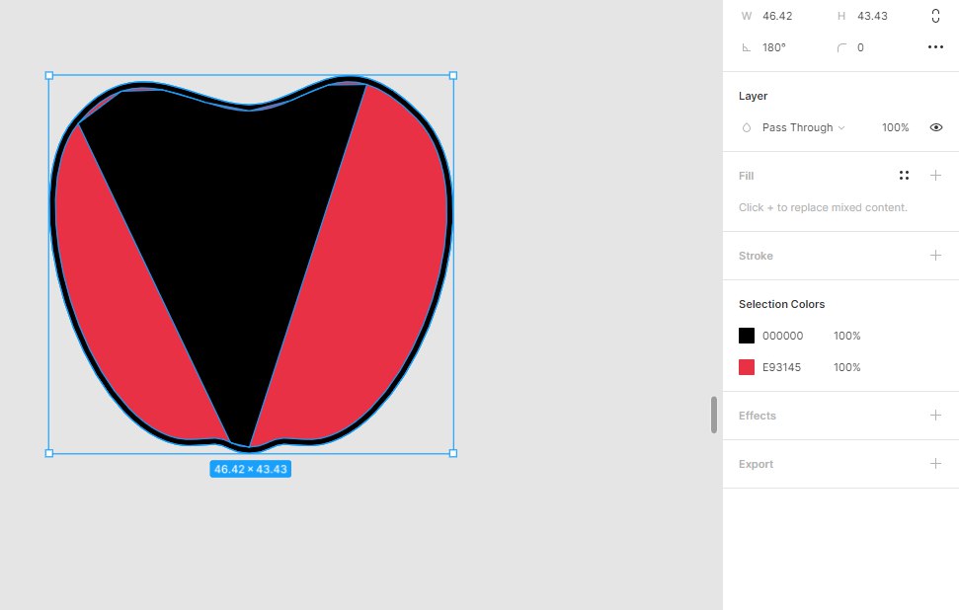Click the Effects section header

click(x=758, y=416)
